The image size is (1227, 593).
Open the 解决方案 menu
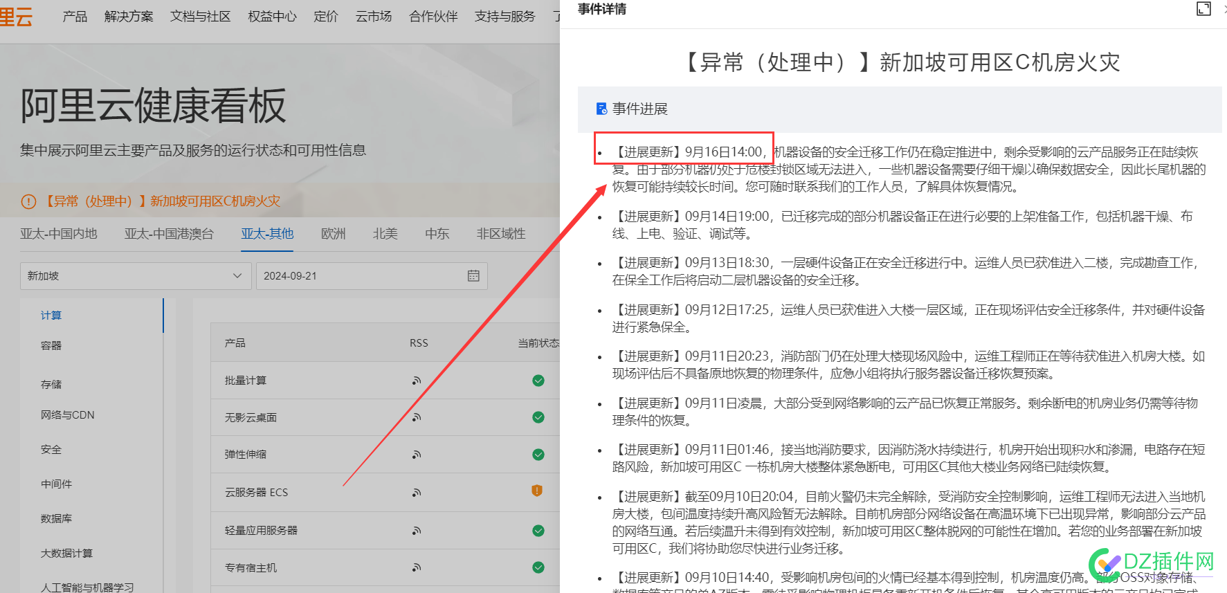(x=129, y=16)
